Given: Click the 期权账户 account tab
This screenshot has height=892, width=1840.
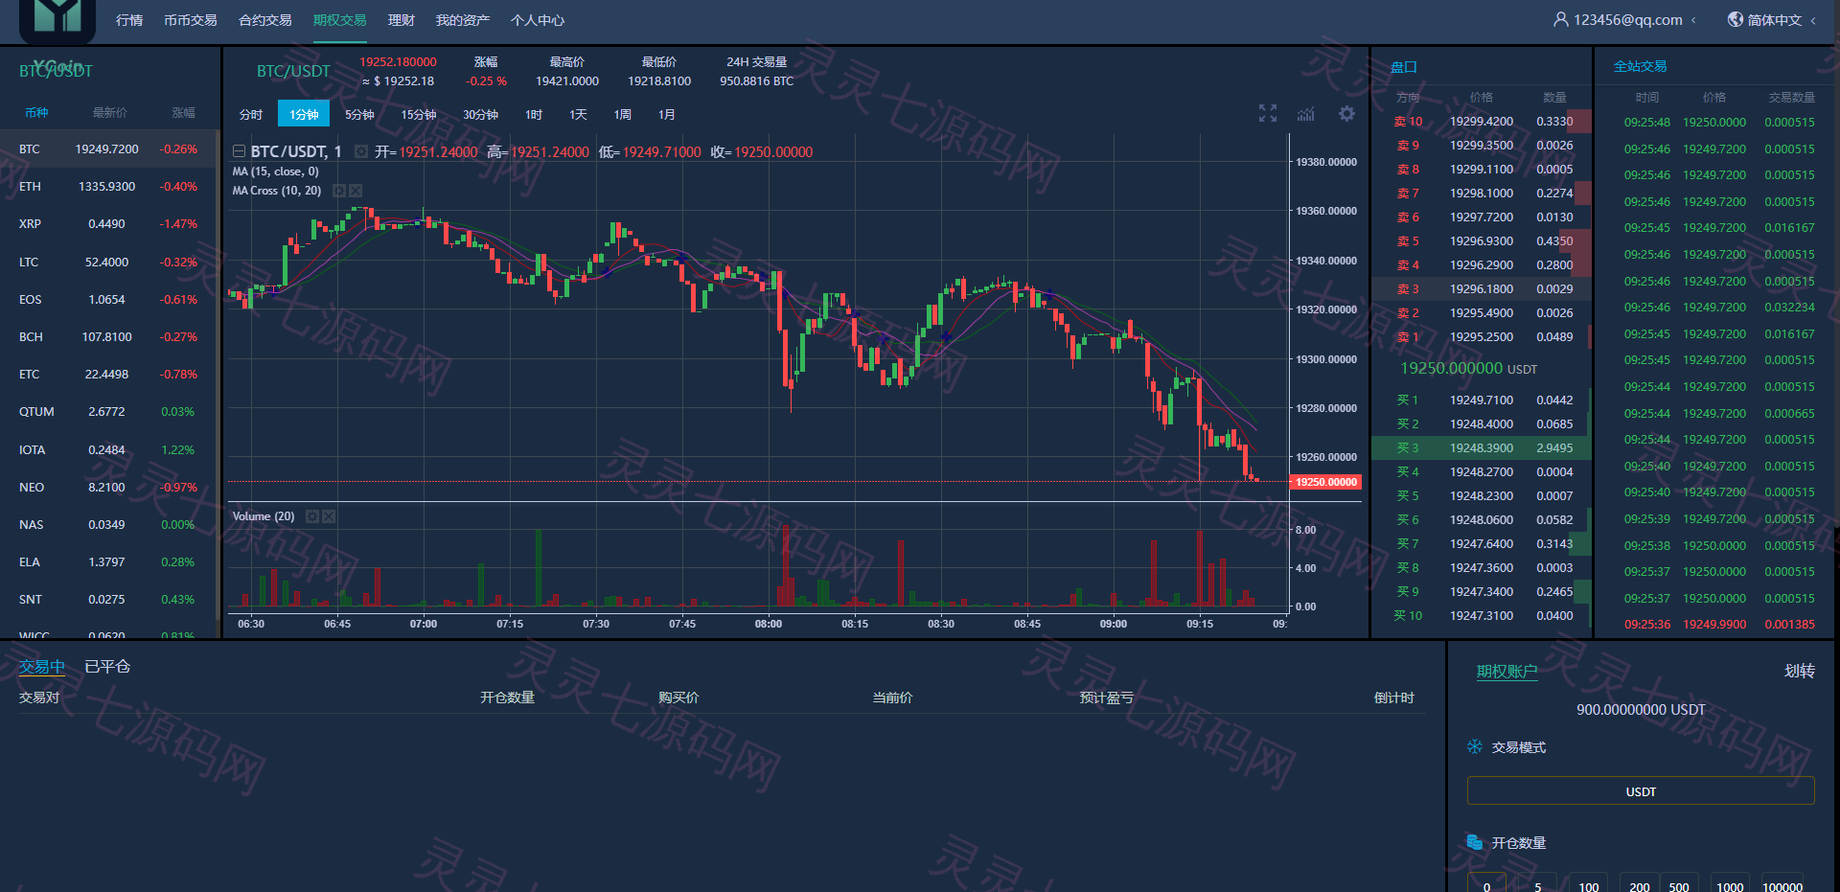Looking at the screenshot, I should [x=1506, y=671].
